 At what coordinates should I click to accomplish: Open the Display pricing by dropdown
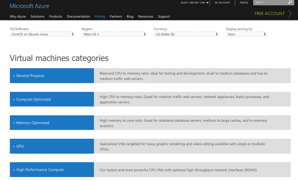click(246, 34)
